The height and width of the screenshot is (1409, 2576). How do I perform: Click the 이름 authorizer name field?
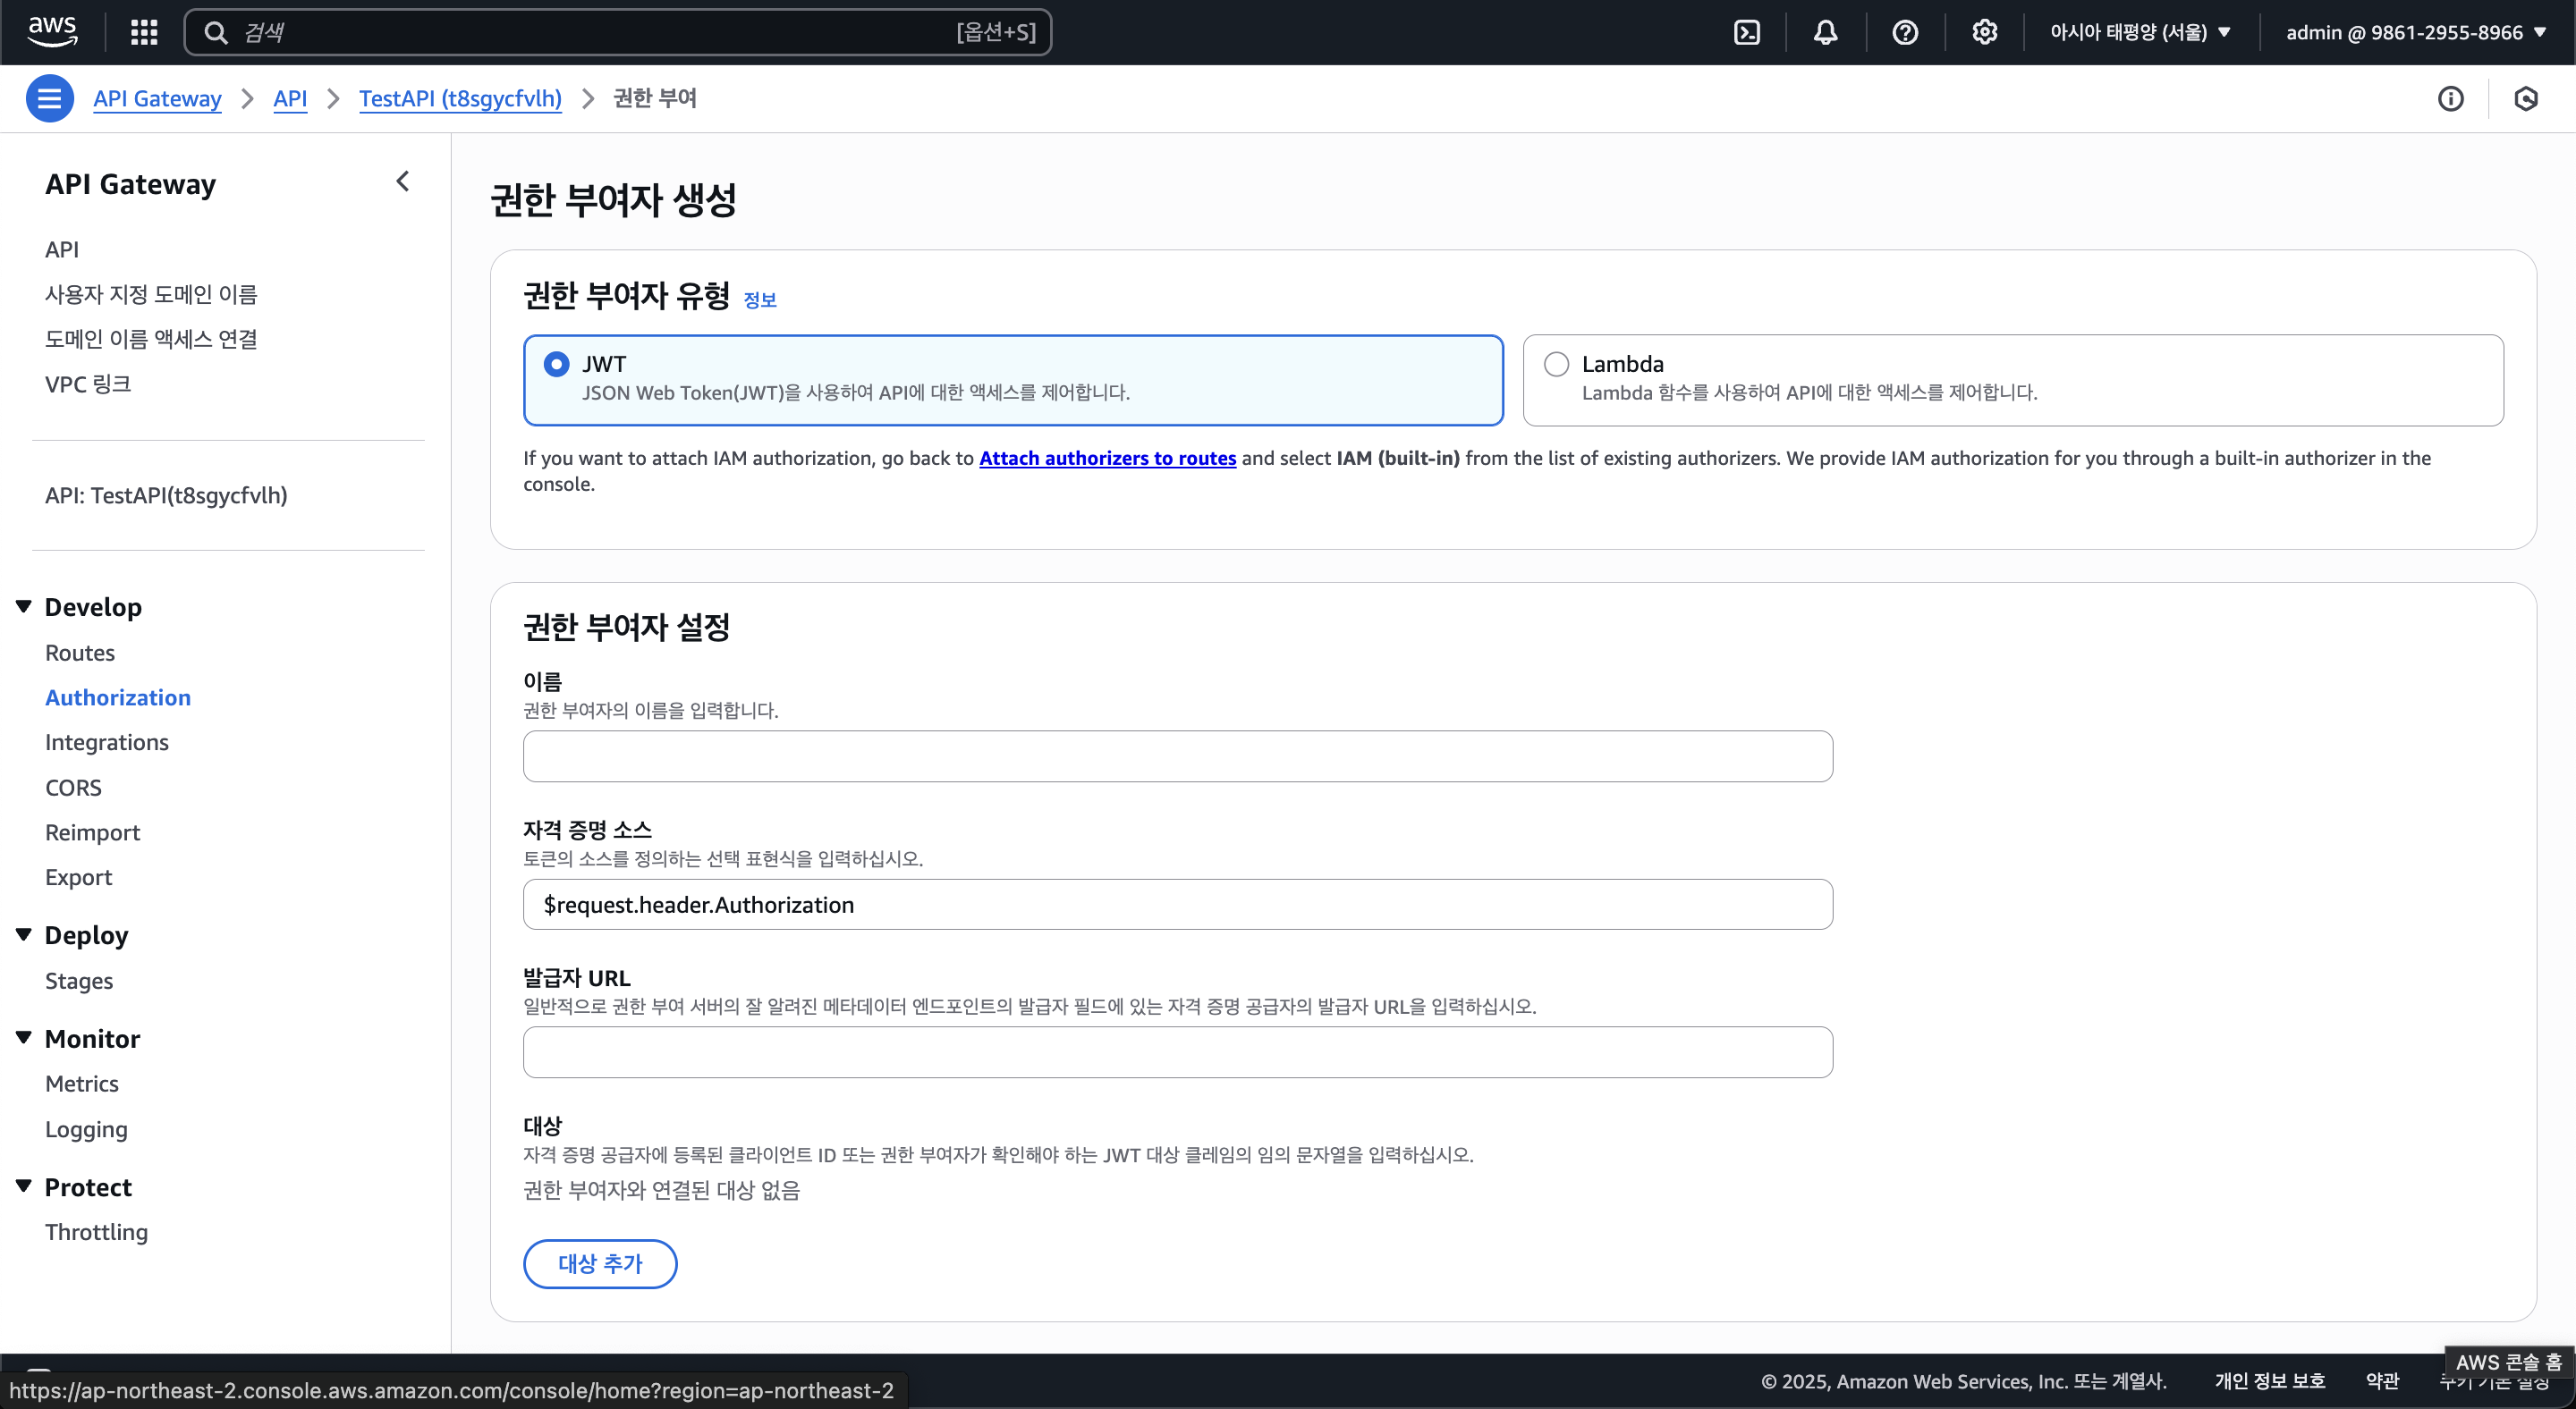[1177, 756]
